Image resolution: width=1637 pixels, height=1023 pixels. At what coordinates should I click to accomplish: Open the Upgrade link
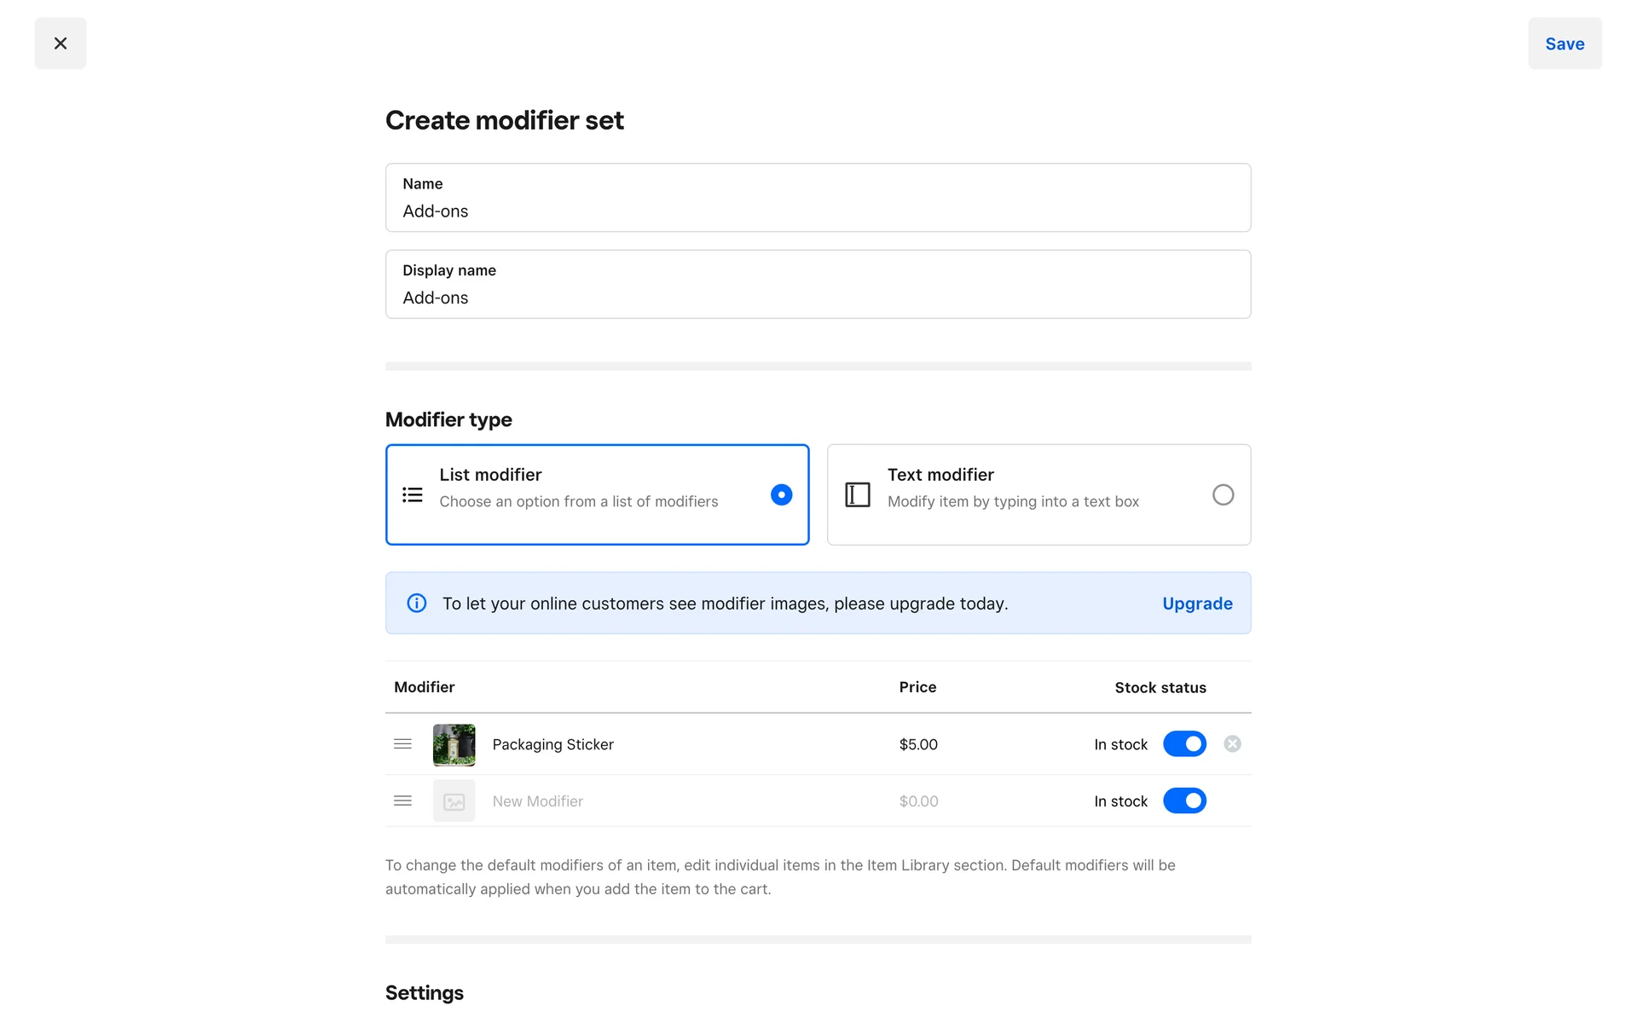tap(1196, 604)
